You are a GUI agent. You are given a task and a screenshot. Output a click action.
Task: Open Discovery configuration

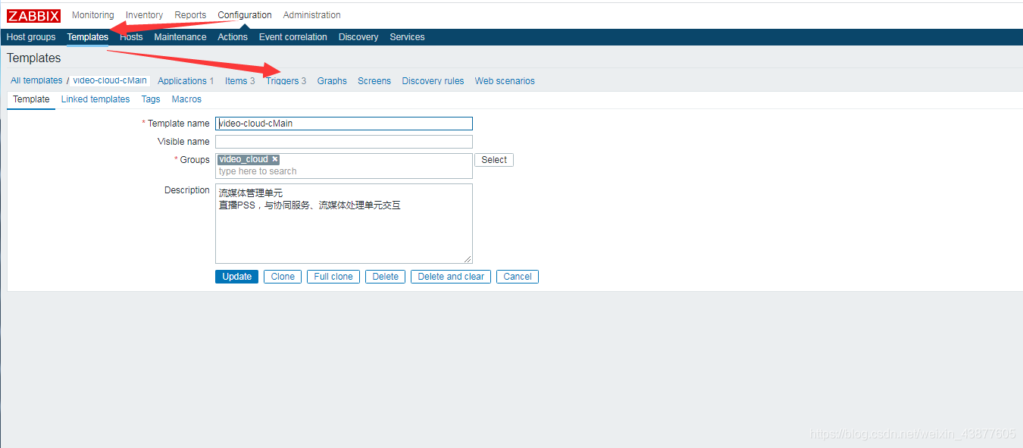pyautogui.click(x=358, y=37)
